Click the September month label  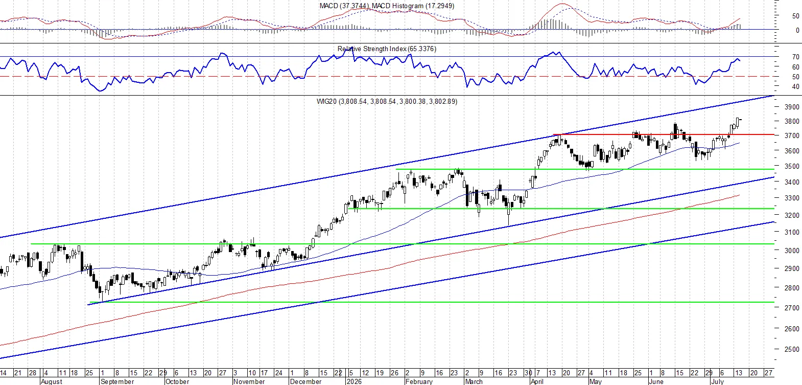tap(117, 381)
